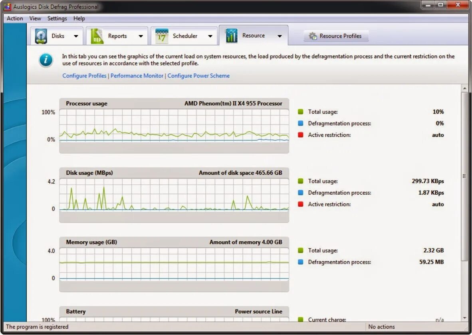Open the Settings menu
Screen dimensions: 472x335
[57, 18]
